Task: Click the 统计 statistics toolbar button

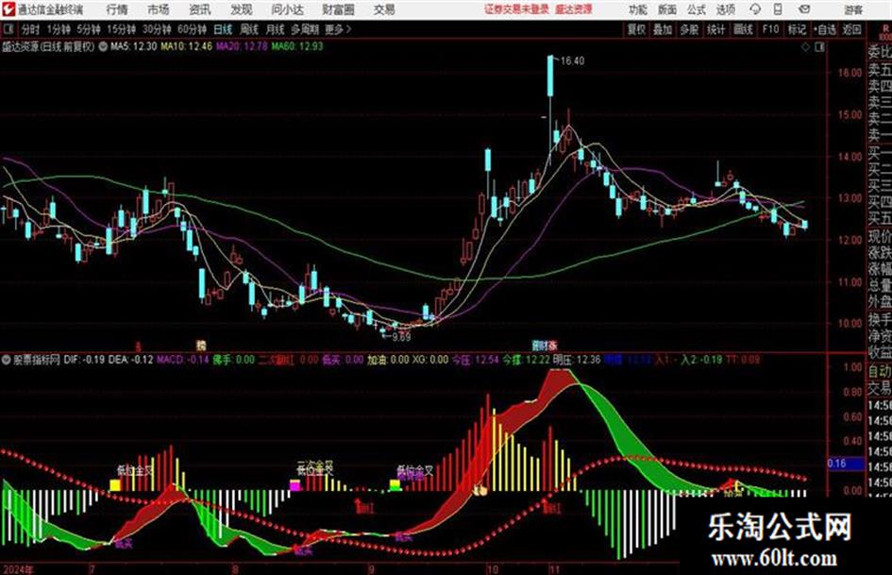Action: (715, 29)
